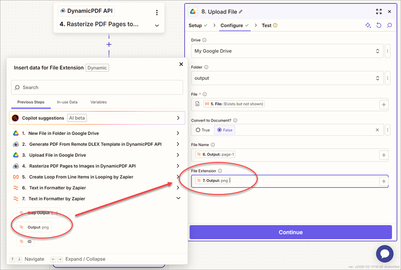Open the Drive dropdown

tap(287, 51)
